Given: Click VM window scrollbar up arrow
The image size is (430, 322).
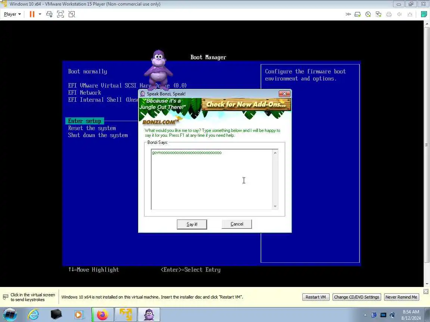Looking at the screenshot, I should [427, 24].
